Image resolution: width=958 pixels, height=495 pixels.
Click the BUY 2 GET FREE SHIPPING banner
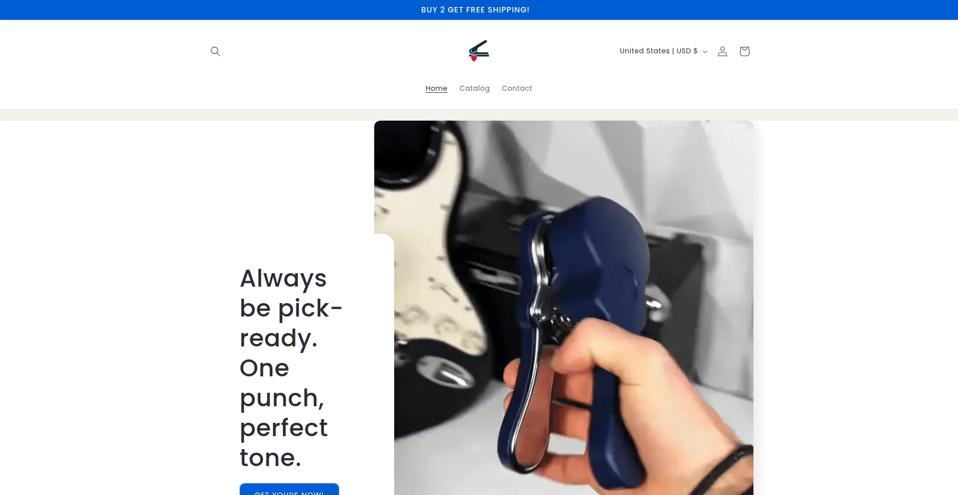click(475, 10)
